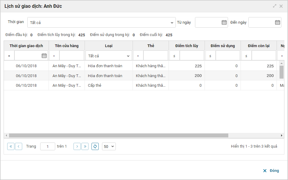288x180 pixels.
Task: Change page size from 50
Action: [x=109, y=146]
